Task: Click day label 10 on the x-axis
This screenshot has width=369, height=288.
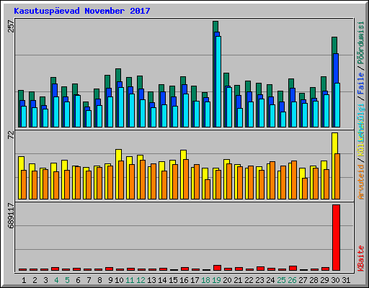Action: [119, 280]
